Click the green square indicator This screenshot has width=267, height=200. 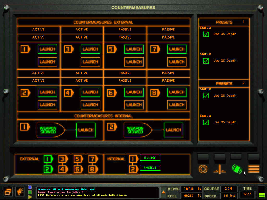click(x=30, y=192)
